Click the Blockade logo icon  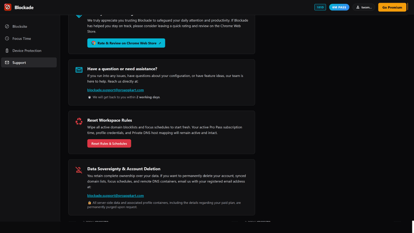[x=8, y=7]
